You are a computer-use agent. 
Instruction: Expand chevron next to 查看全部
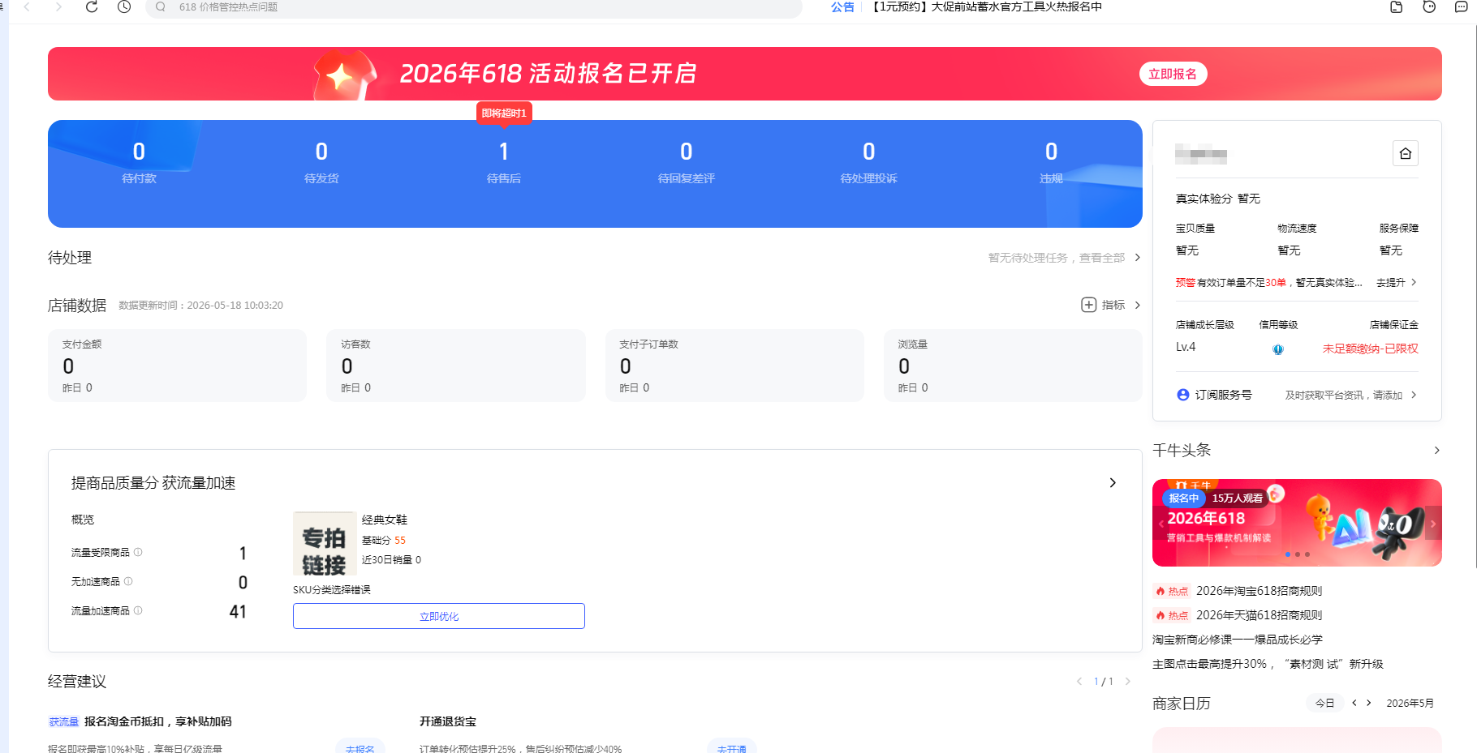(1137, 258)
